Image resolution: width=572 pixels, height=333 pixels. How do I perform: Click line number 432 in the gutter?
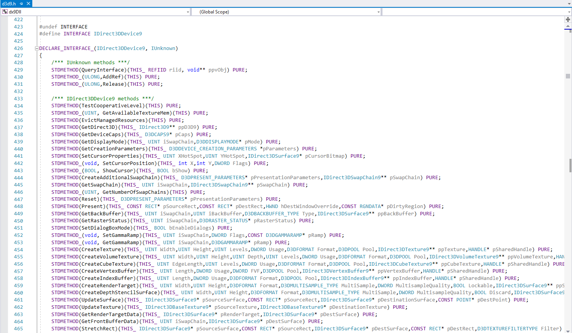click(18, 92)
